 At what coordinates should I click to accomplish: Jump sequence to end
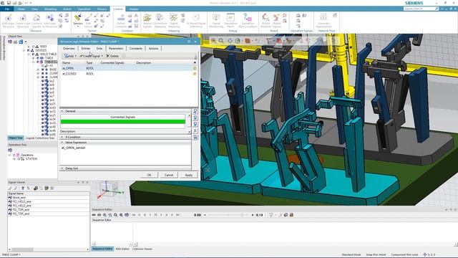(x=178, y=215)
